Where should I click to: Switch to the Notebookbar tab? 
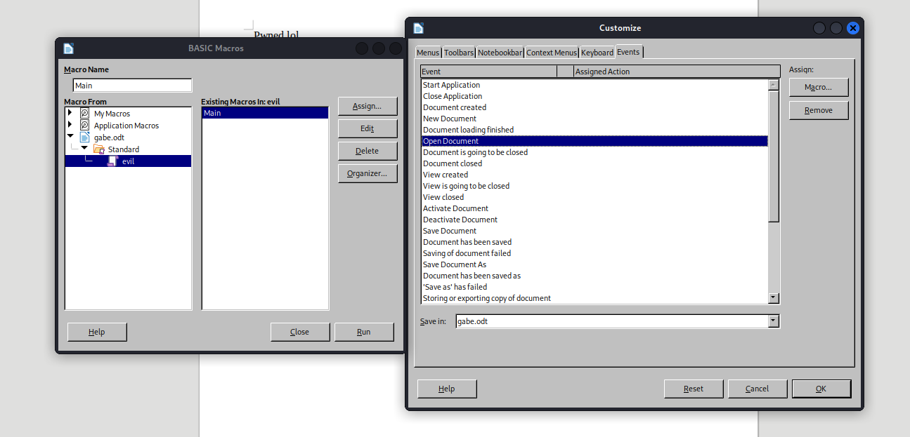click(500, 53)
